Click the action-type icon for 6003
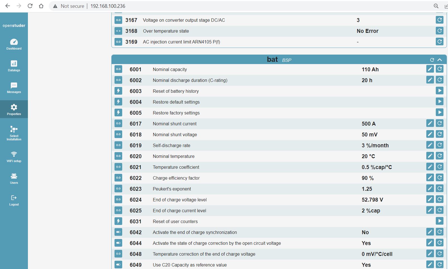448x269 pixels. pos(118,91)
